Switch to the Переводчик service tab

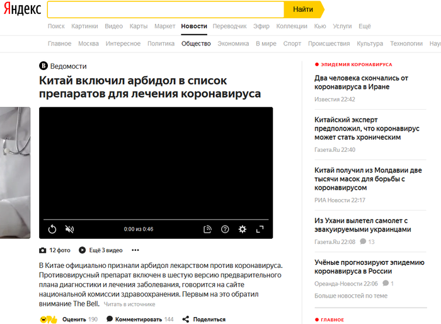[230, 26]
